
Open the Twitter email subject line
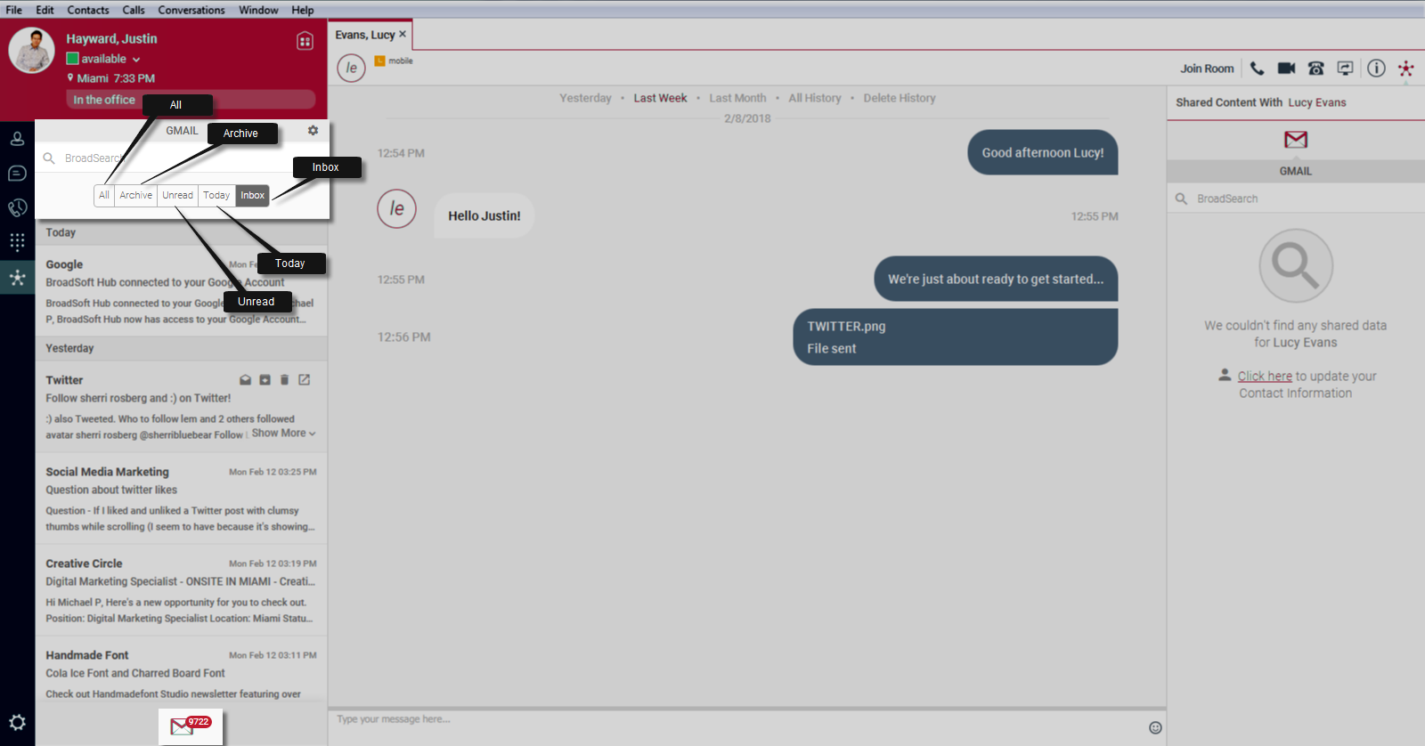click(x=138, y=399)
